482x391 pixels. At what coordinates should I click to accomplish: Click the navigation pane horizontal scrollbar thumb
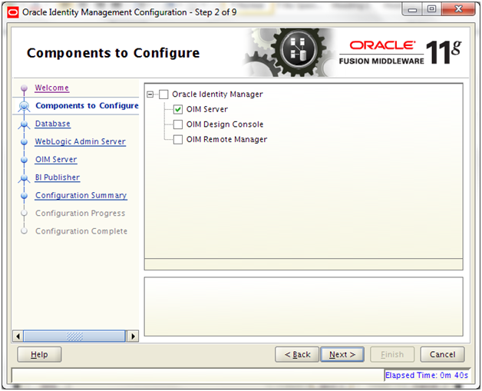[x=74, y=336]
